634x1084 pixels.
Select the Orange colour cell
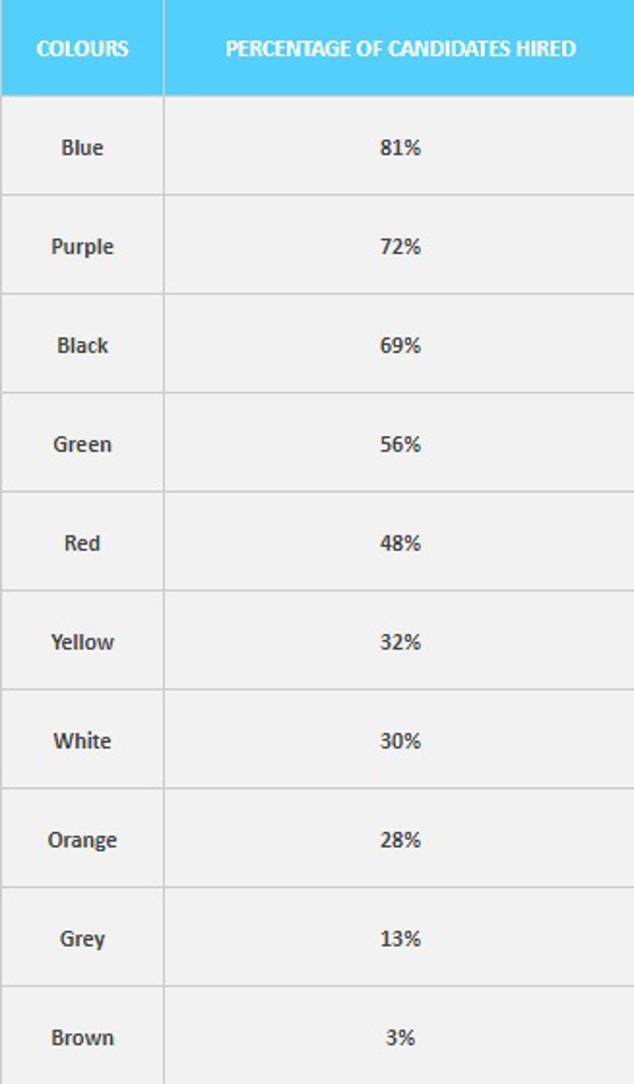click(x=82, y=839)
